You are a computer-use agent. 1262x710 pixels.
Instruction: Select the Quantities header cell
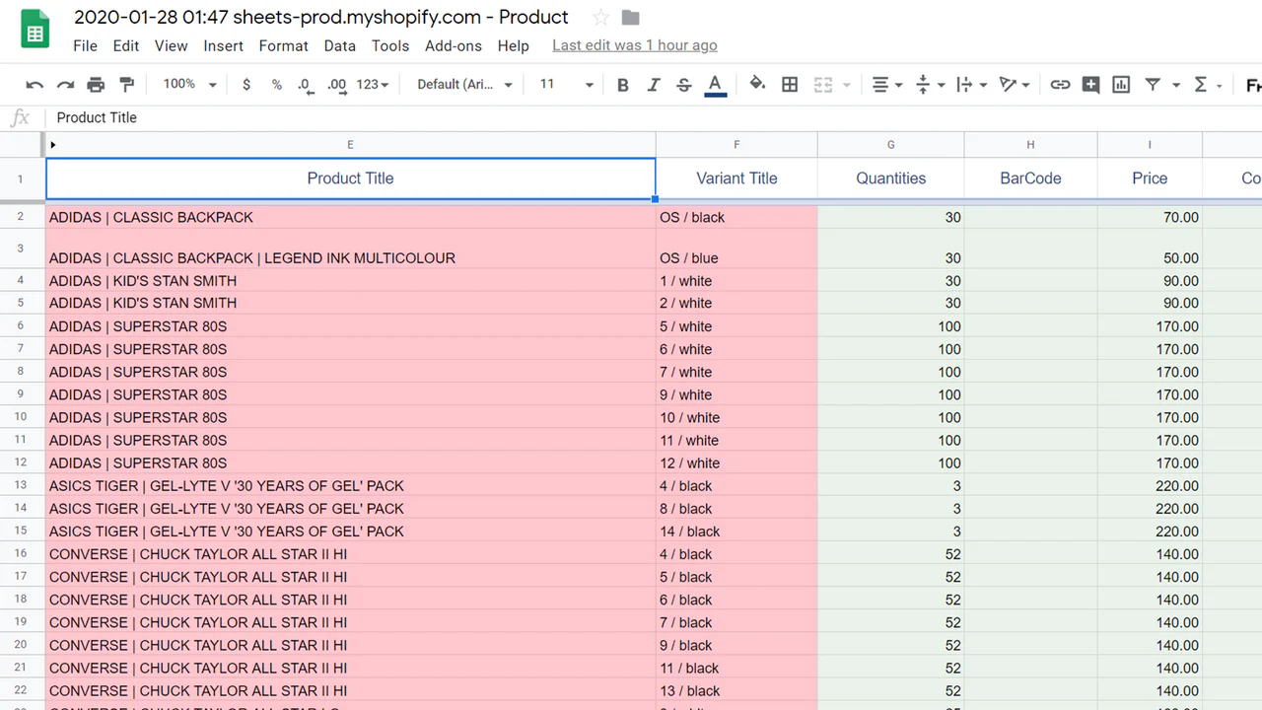click(x=890, y=178)
